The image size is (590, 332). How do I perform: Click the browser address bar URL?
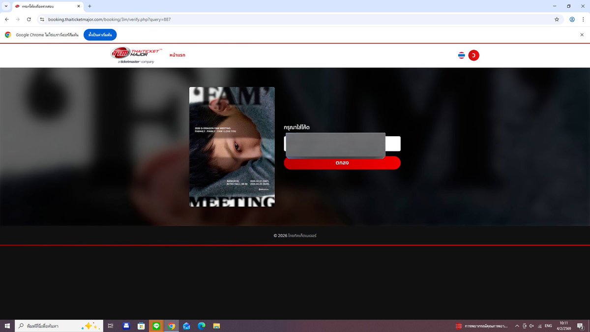pos(109,19)
